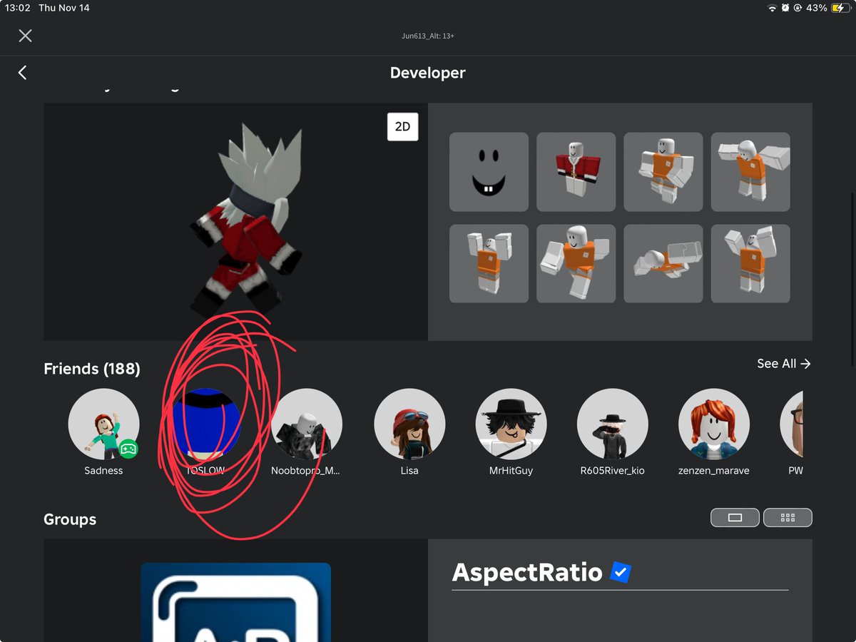Open Sadness friend avatar
The image size is (856, 642).
coord(103,424)
